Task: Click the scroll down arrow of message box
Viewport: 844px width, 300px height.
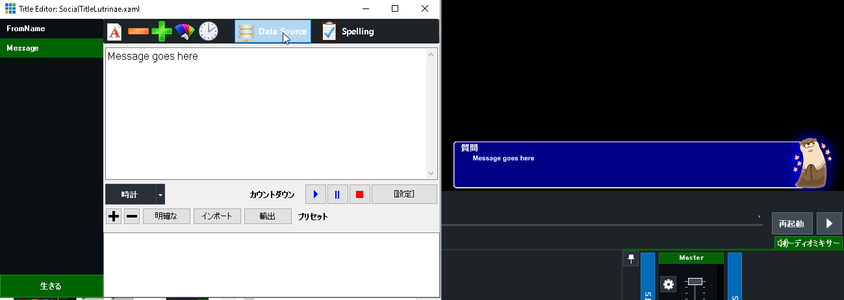Action: (431, 173)
